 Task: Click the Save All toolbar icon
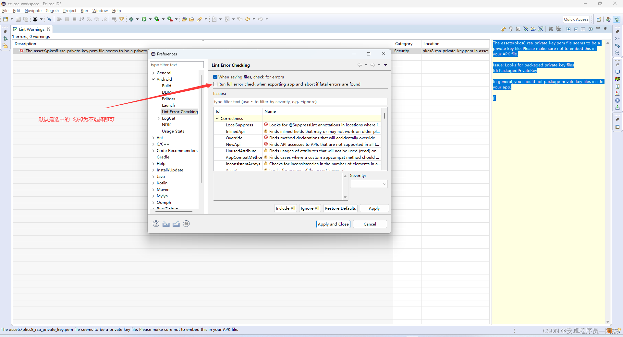coord(26,19)
